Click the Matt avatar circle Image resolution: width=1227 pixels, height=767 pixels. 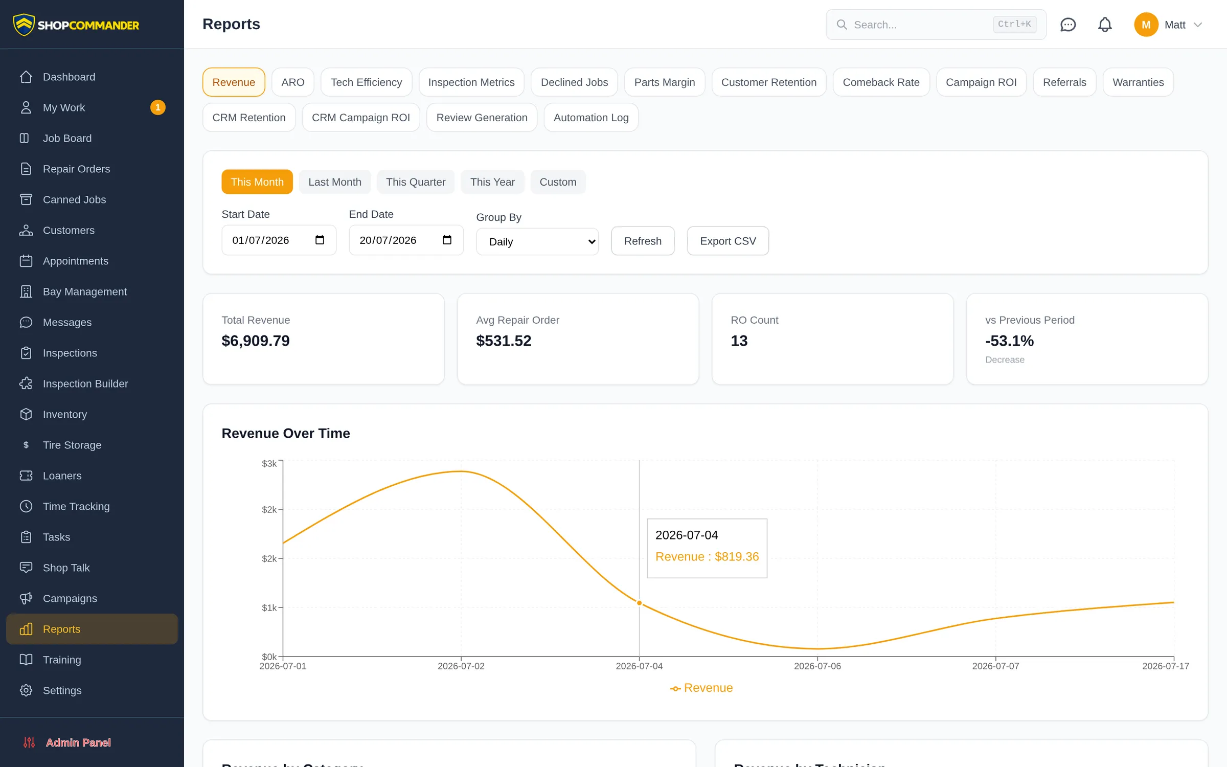(1146, 25)
